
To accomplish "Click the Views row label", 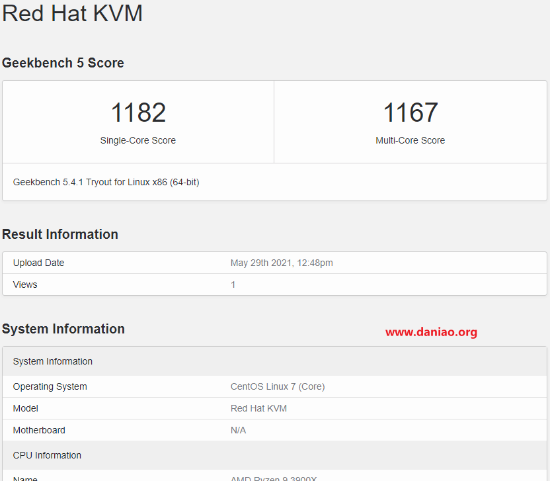I will point(25,284).
